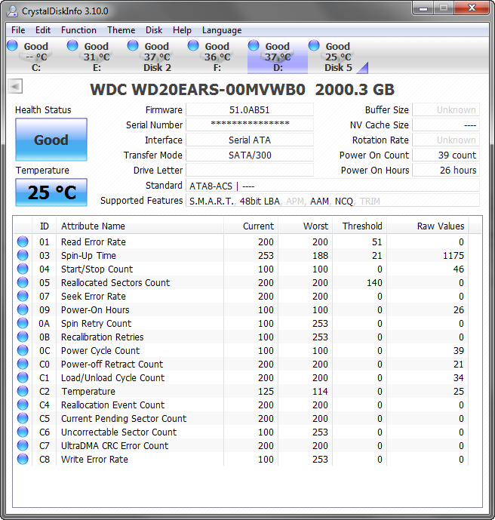Click the Supported Features field
The height and width of the screenshot is (520, 495).
[333, 201]
